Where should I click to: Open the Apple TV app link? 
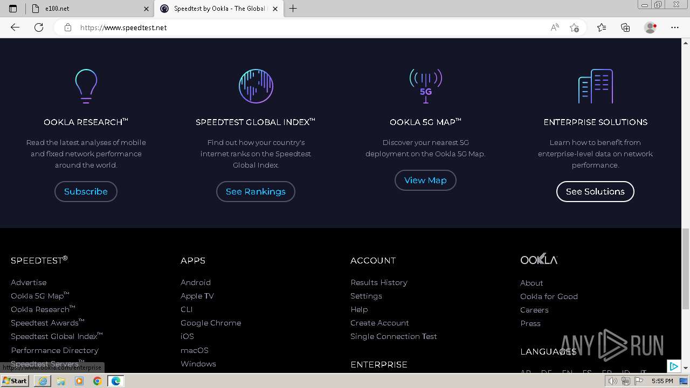tap(197, 296)
